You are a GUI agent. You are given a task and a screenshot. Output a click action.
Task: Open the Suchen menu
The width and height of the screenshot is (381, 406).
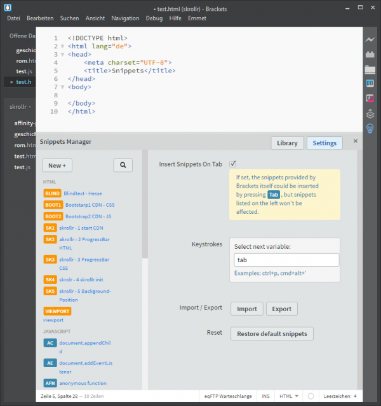click(x=69, y=18)
